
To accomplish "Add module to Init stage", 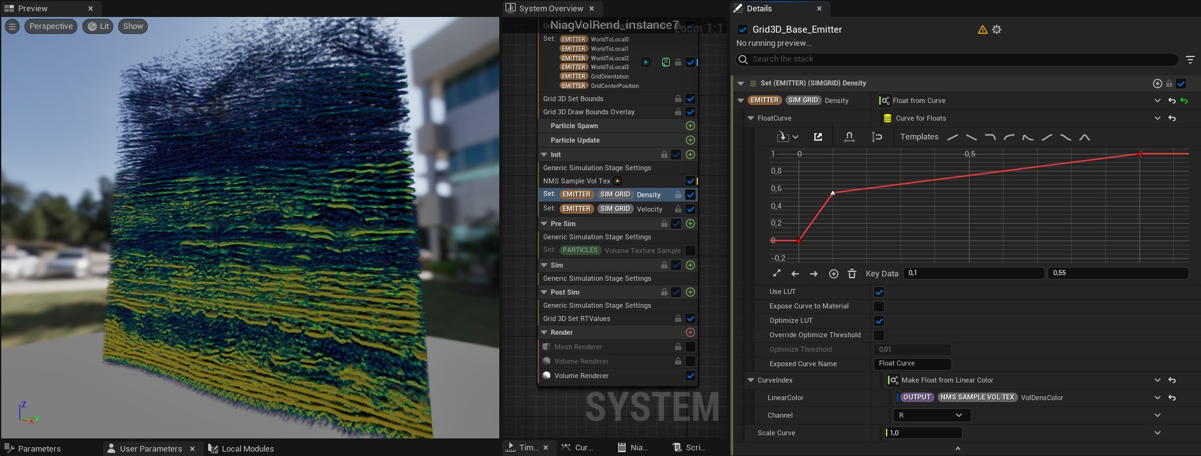I will 690,155.
